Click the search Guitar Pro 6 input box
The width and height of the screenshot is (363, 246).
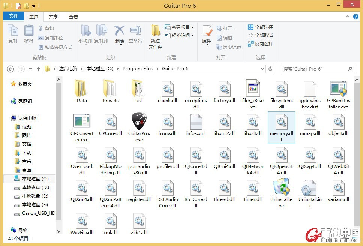(314, 69)
